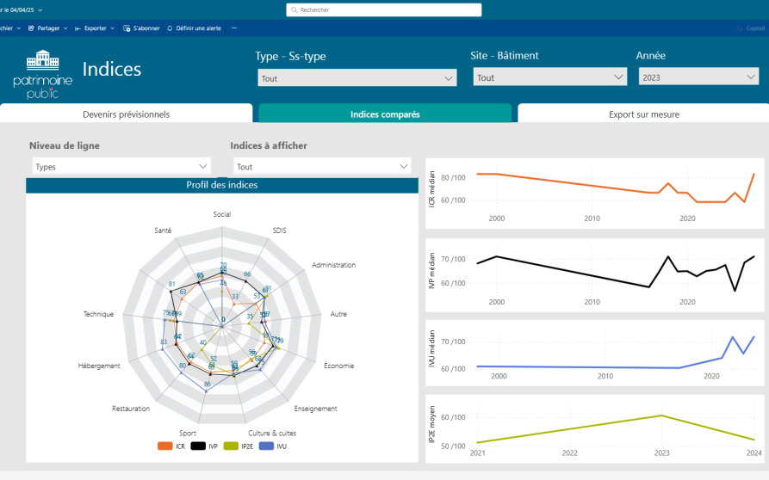Screen dimensions: 769x480
Task: Switch to Indices comparés tab
Action: [385, 114]
